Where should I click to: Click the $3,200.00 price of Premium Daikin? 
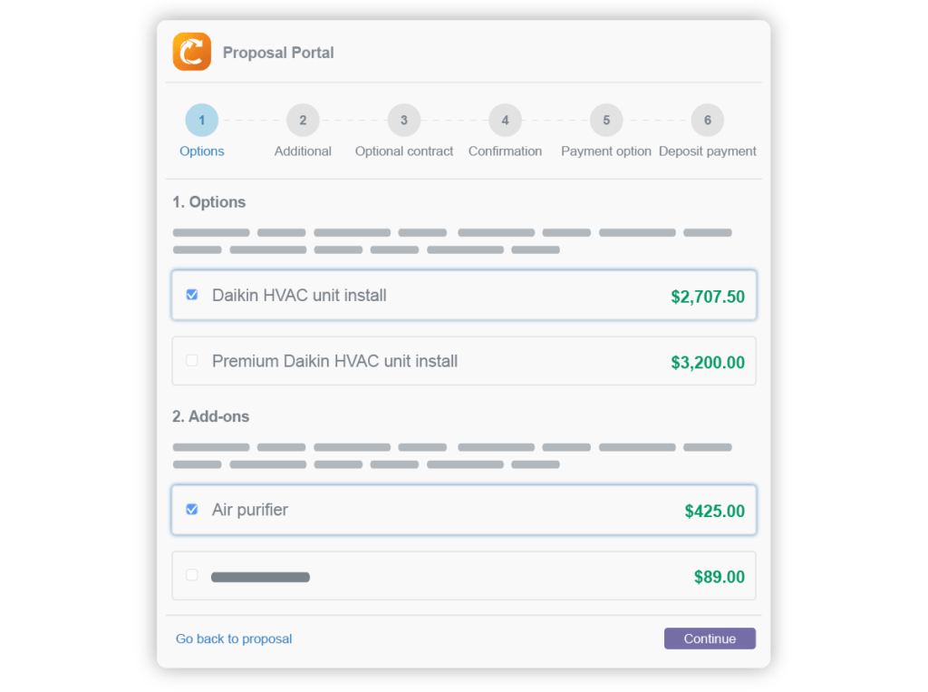click(708, 363)
